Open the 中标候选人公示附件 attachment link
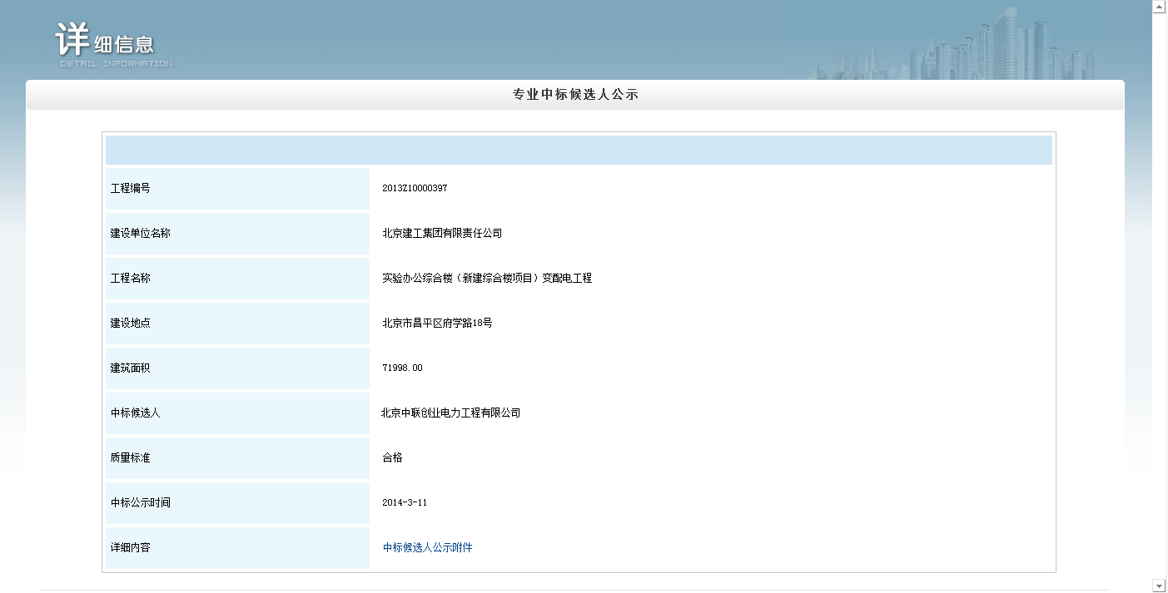 click(x=427, y=547)
